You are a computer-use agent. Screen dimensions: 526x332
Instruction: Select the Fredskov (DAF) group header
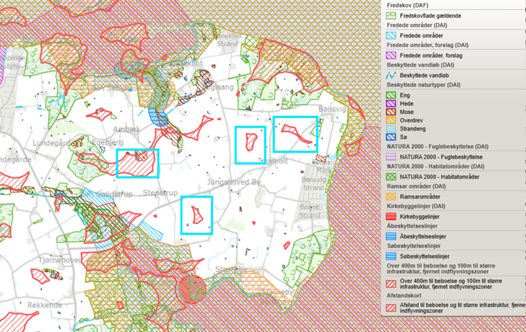[x=408, y=5]
